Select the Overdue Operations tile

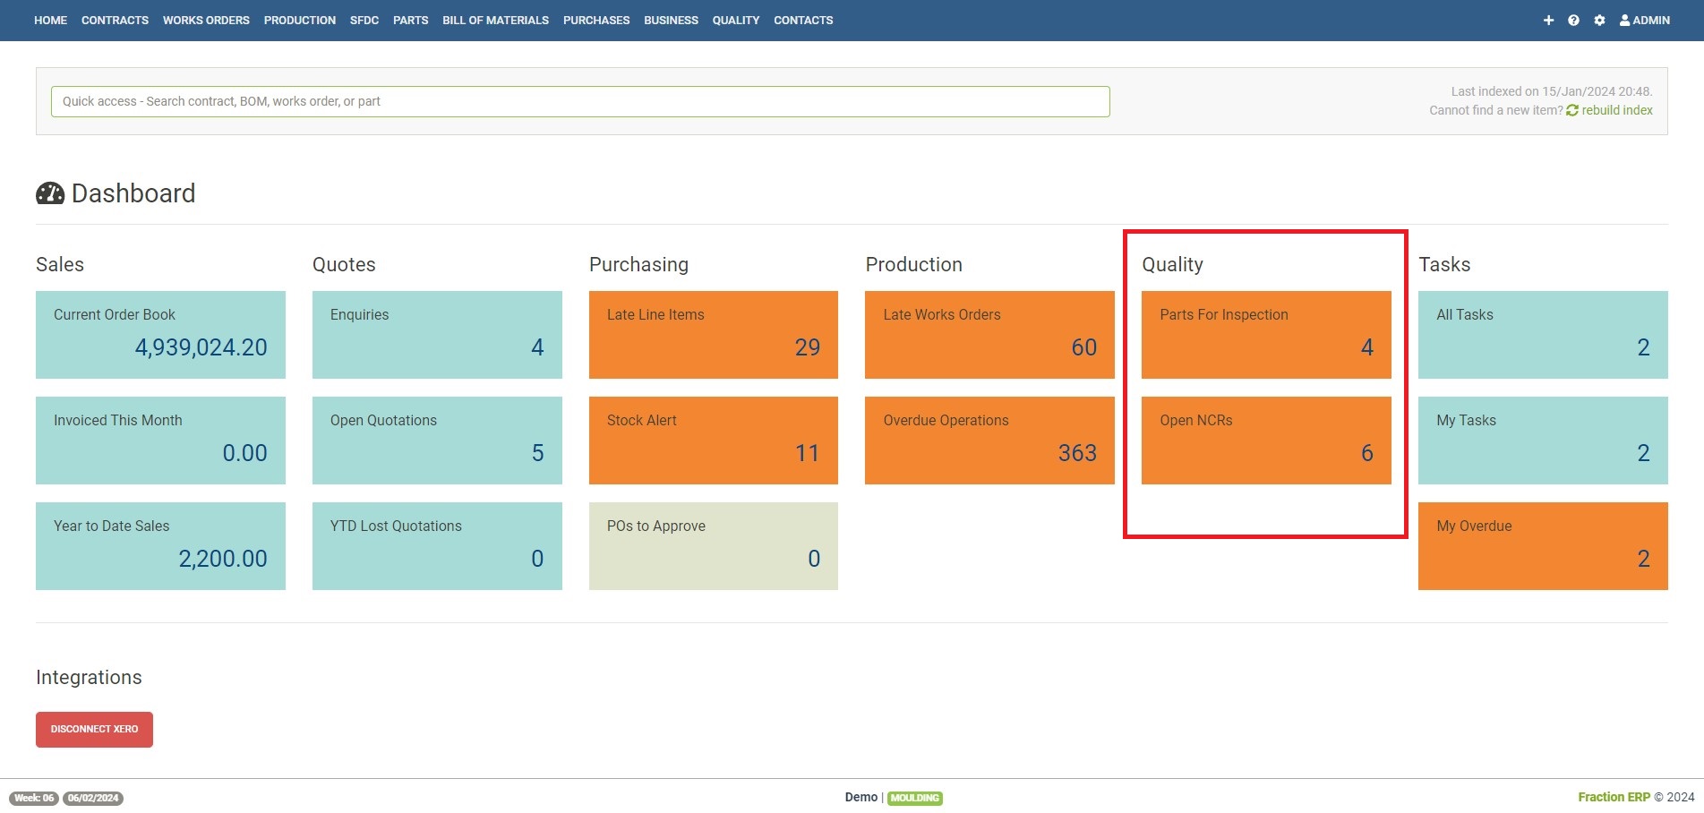point(989,441)
